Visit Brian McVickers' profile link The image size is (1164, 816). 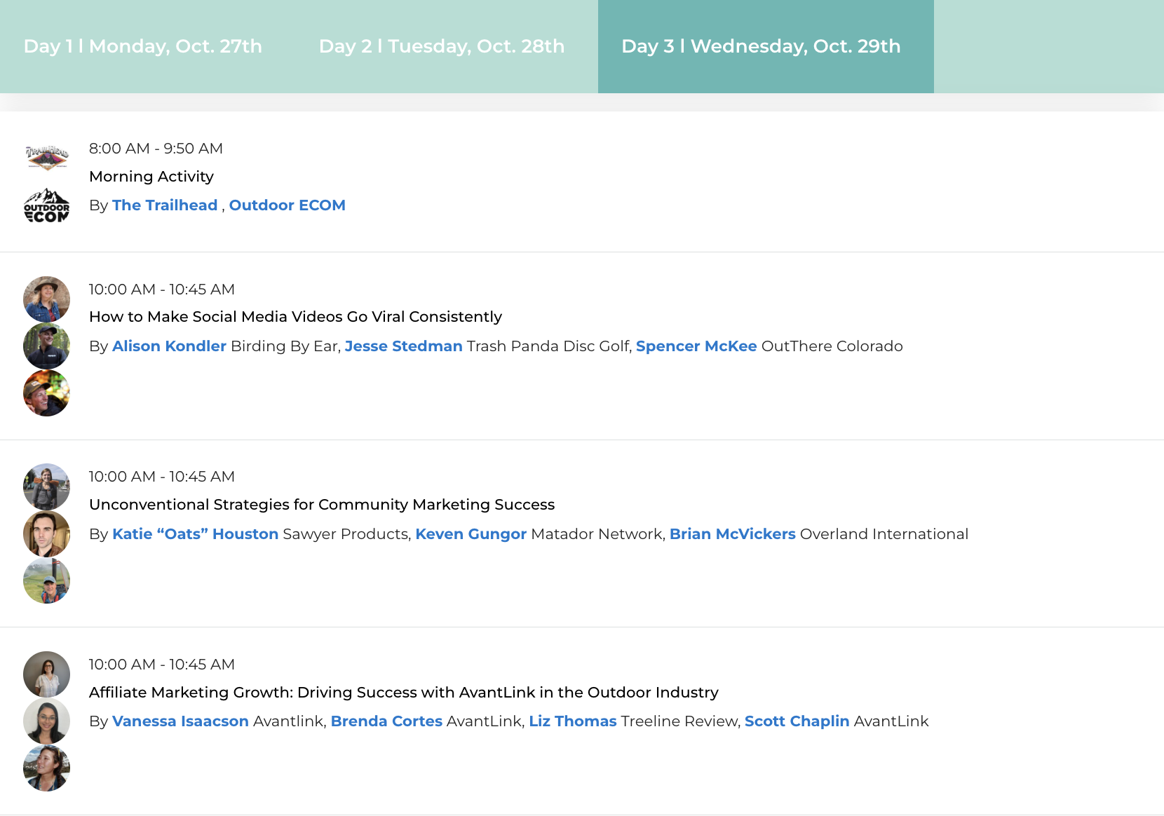click(733, 534)
